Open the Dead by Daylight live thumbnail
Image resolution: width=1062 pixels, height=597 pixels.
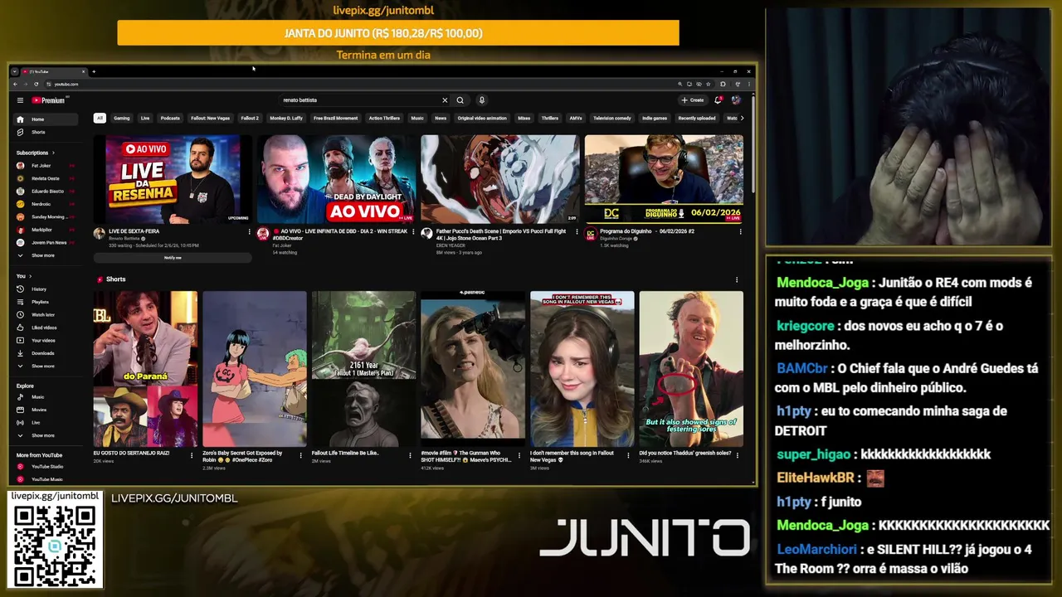[x=336, y=179]
